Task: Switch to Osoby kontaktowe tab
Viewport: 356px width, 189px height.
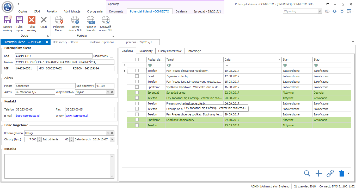Action: click(170, 51)
